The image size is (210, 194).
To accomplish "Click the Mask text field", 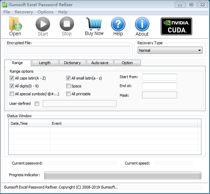I will coord(159,95).
